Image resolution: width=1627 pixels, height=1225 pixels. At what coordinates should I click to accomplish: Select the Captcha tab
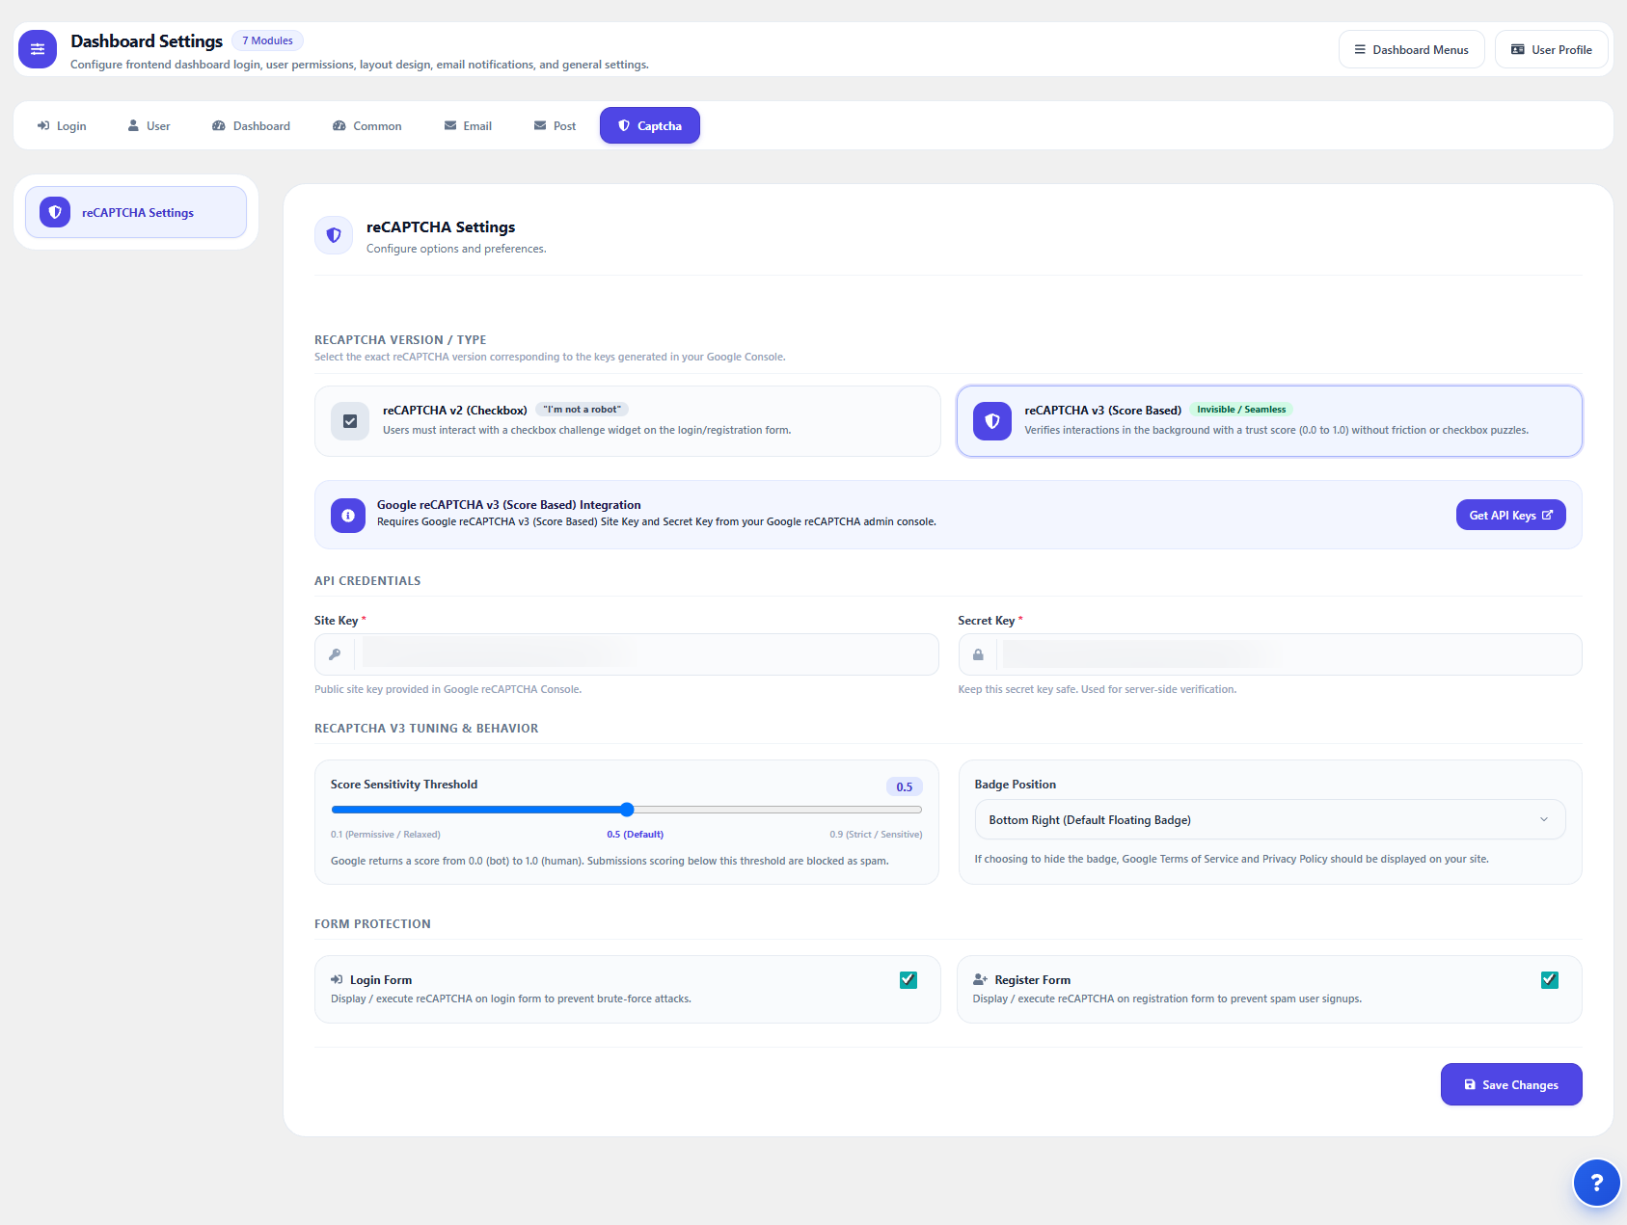tap(650, 125)
